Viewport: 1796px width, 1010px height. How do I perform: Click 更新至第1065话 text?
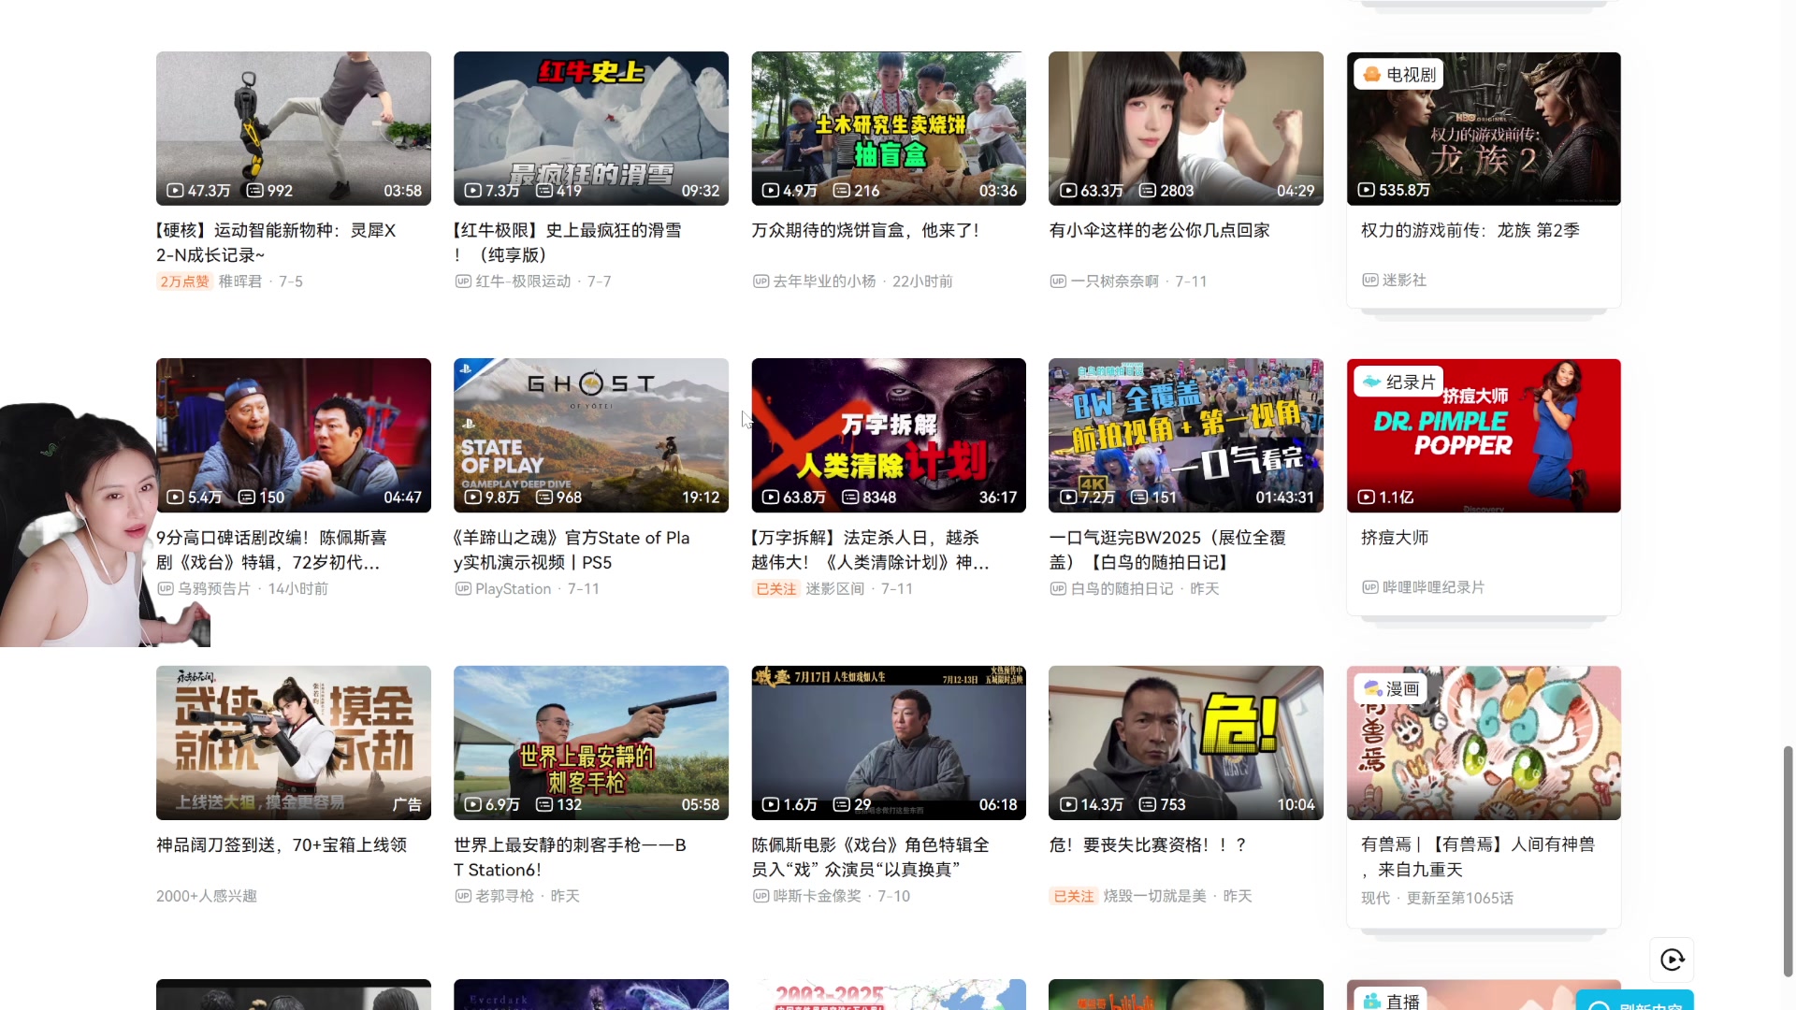[x=1459, y=898]
